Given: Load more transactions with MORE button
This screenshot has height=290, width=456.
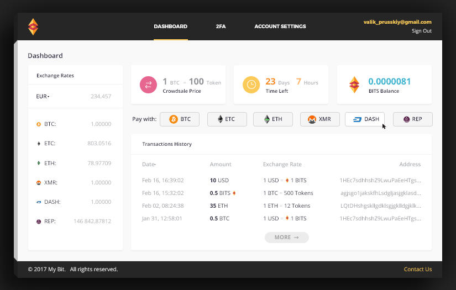Looking at the screenshot, I should click(286, 238).
